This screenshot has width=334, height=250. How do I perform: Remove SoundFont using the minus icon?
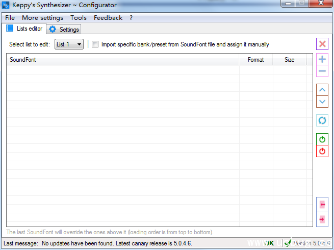pos(322,71)
